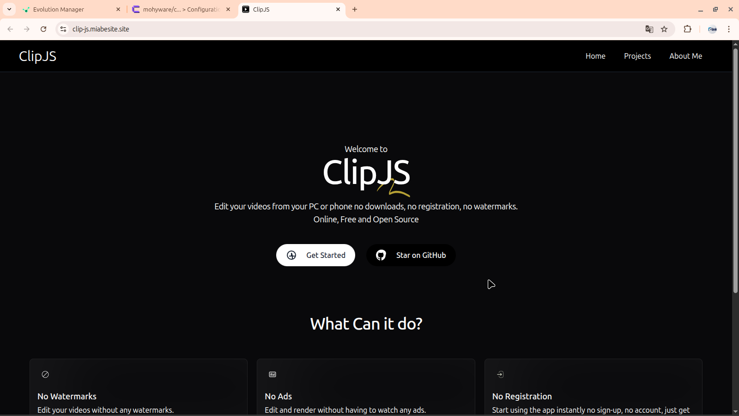Click the No Watermarks card icon
The image size is (739, 416).
45,374
